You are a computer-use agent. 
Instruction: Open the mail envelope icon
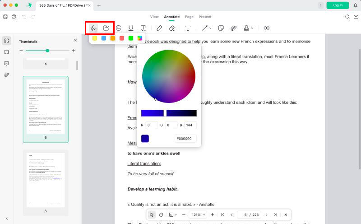click(x=356, y=17)
